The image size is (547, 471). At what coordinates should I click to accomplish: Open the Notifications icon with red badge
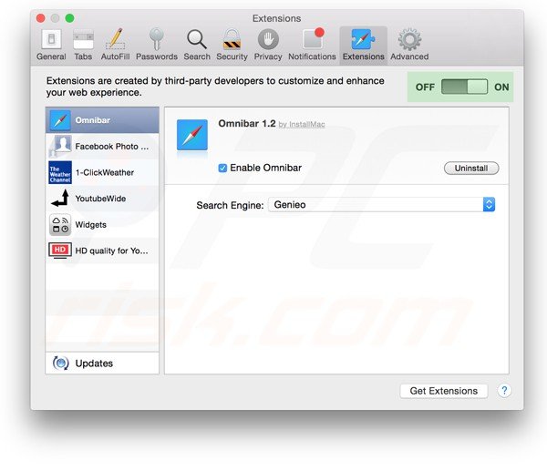[313, 38]
